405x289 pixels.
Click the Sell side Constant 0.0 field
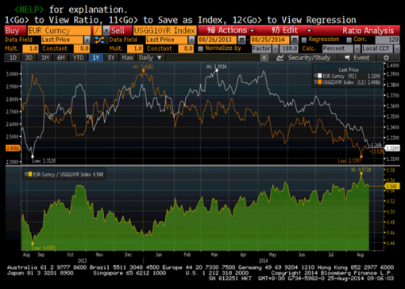[186, 49]
